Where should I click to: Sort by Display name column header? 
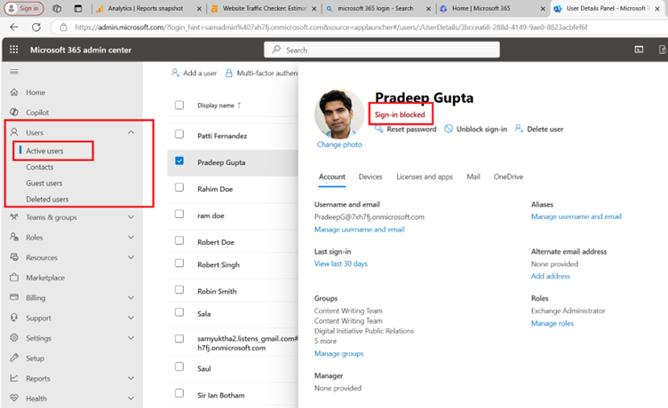tap(219, 105)
